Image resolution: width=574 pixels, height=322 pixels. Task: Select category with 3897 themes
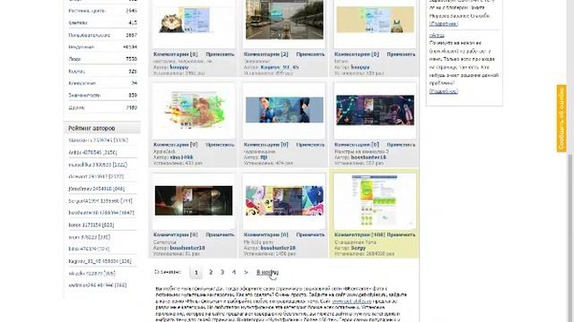102,35
